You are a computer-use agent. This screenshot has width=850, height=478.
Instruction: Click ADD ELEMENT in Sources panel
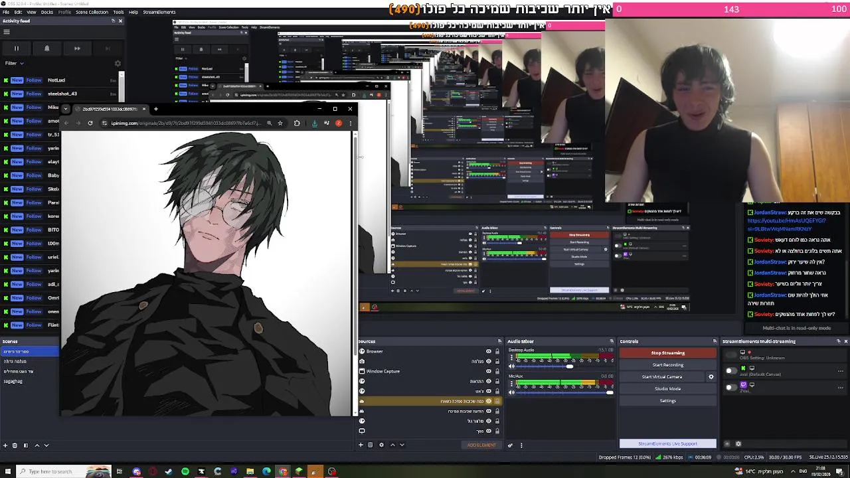(481, 445)
